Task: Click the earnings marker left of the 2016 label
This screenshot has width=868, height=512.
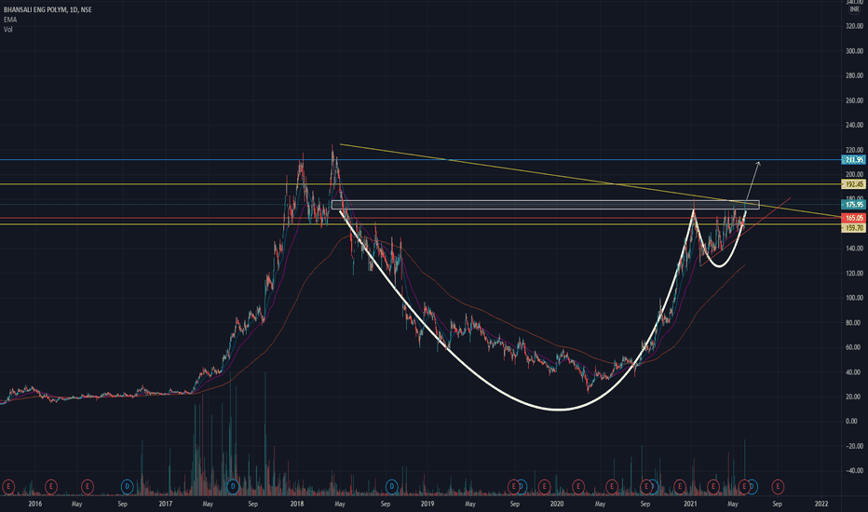Action: 7,487
